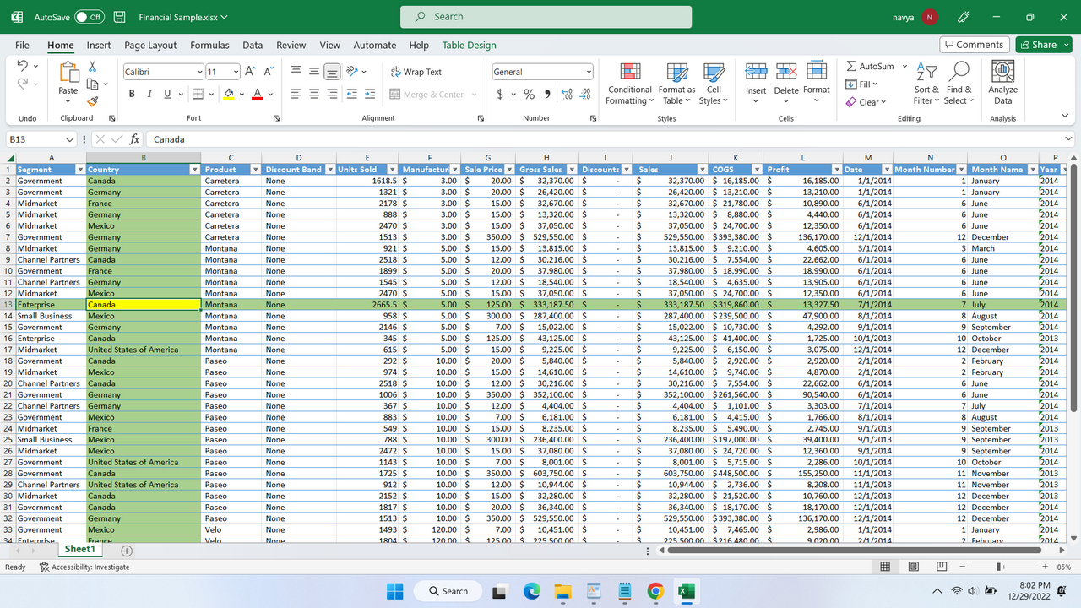This screenshot has height=608, width=1081.
Task: Launch the Analyze Data tool
Action: tap(1002, 82)
